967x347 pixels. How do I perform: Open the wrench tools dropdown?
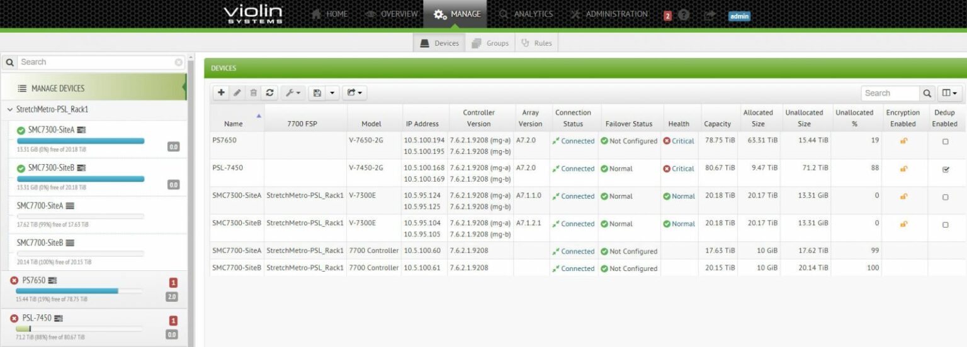[x=293, y=92]
